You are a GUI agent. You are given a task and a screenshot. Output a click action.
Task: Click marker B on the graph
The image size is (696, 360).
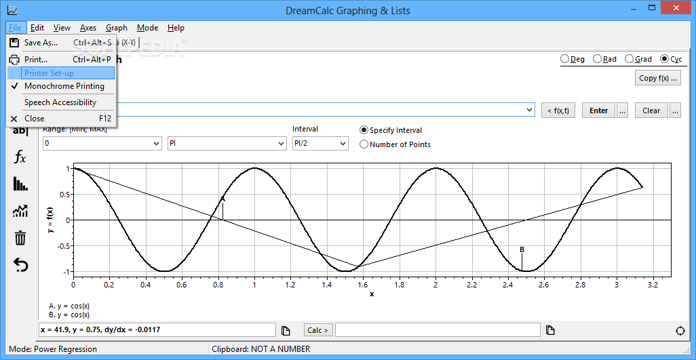coord(522,250)
